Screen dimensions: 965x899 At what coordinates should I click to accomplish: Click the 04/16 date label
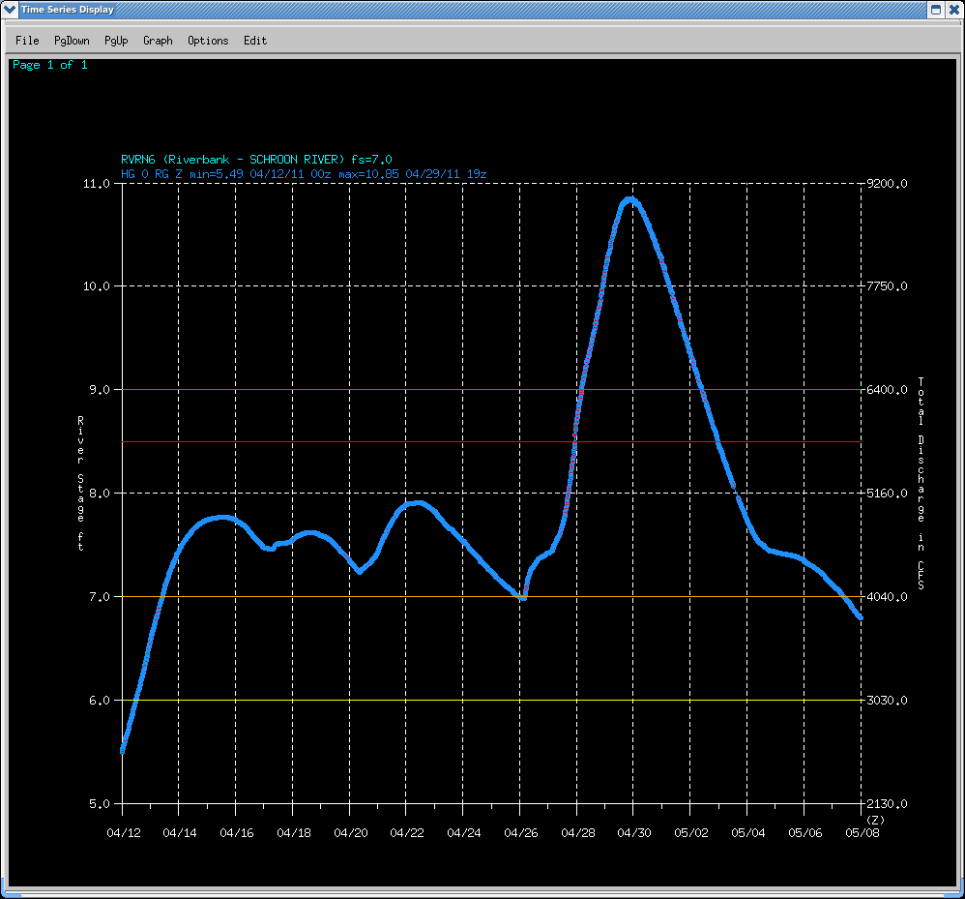[237, 833]
